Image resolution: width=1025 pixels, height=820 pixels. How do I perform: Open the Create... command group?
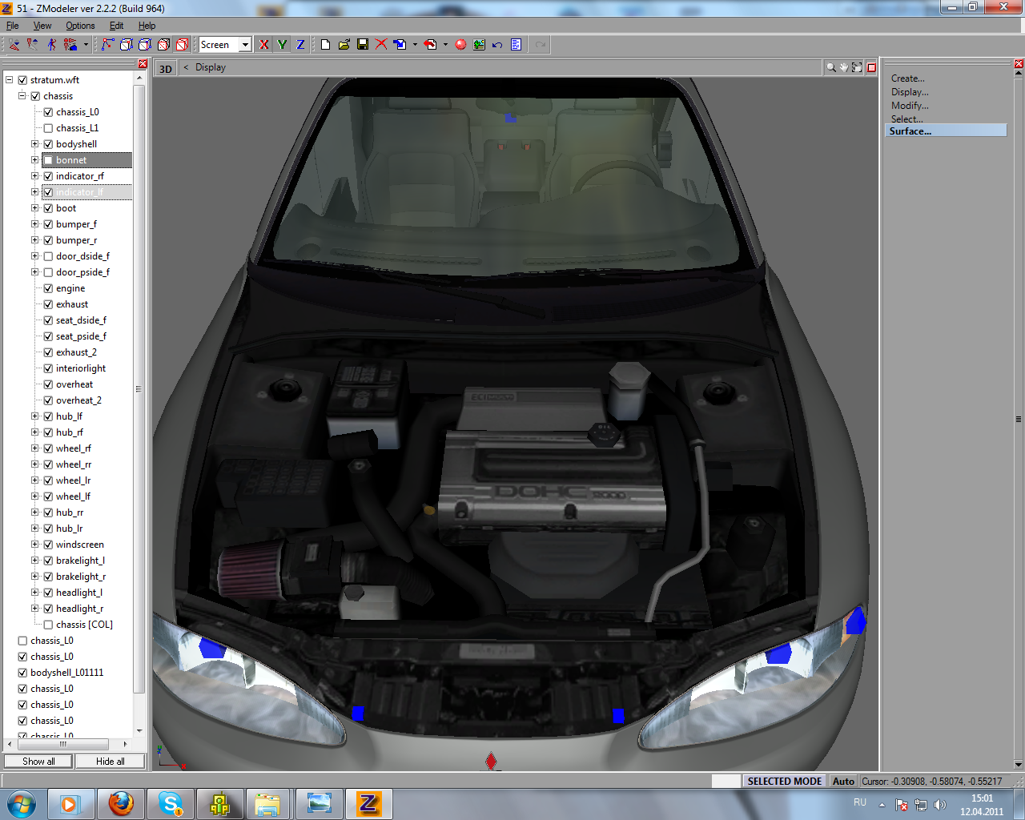908,78
